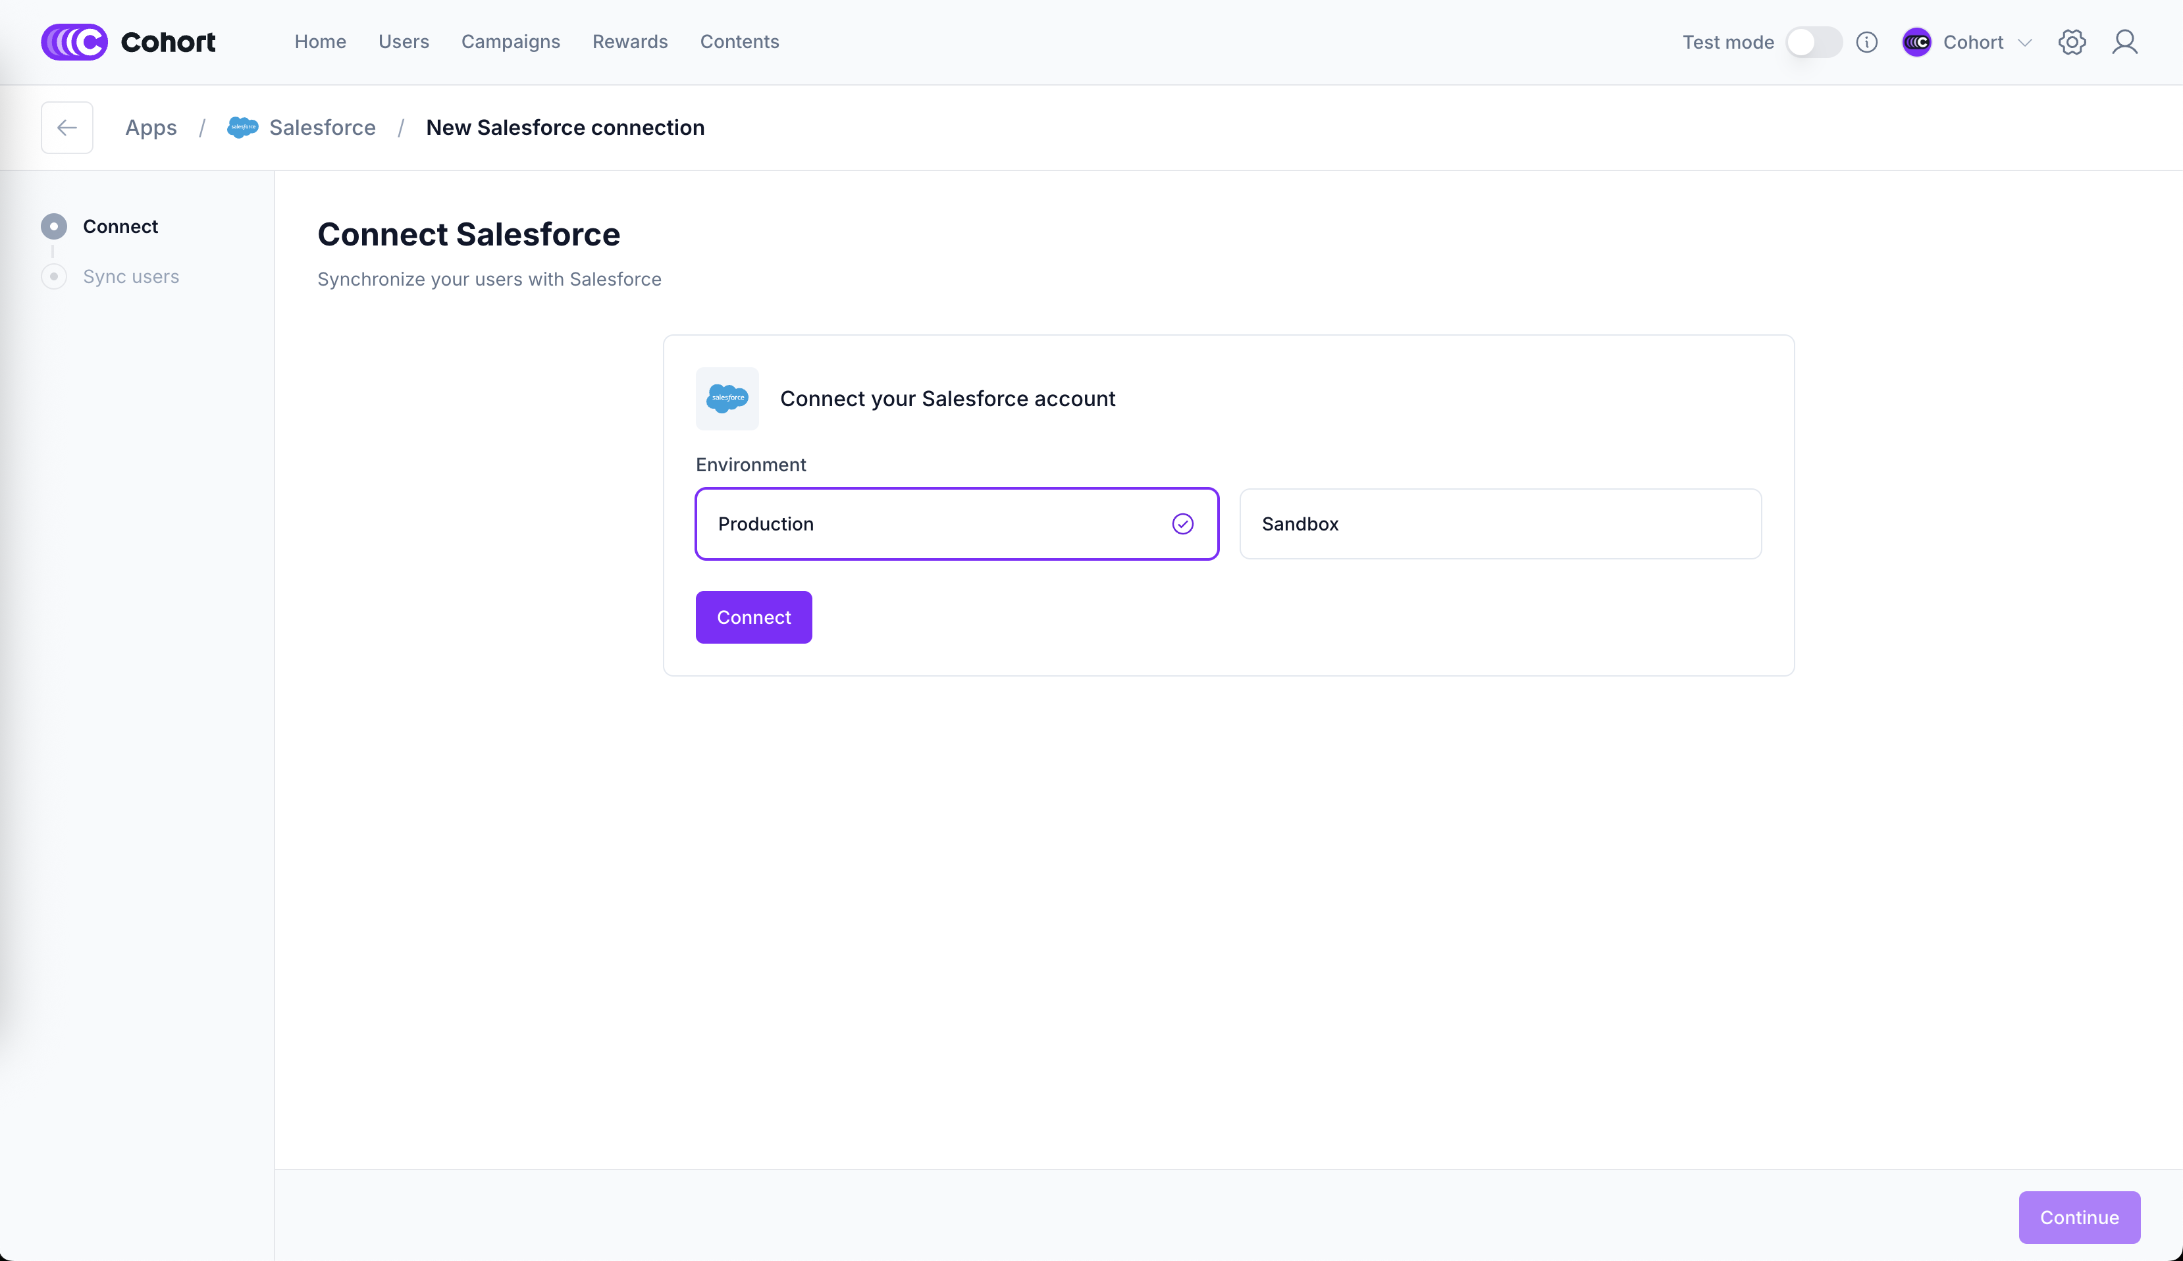Click the Continue button
2183x1261 pixels.
click(2078, 1217)
